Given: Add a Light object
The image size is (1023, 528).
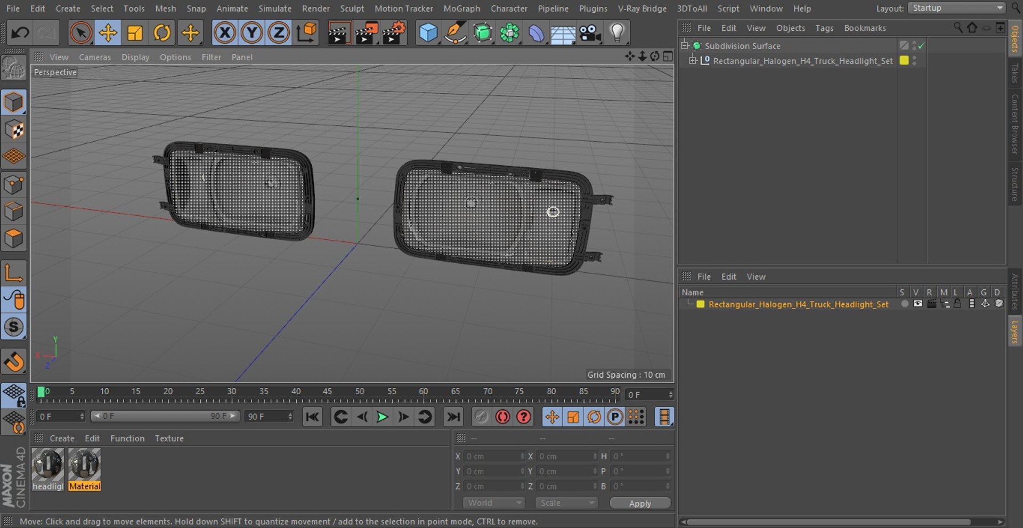Looking at the screenshot, I should (x=617, y=33).
